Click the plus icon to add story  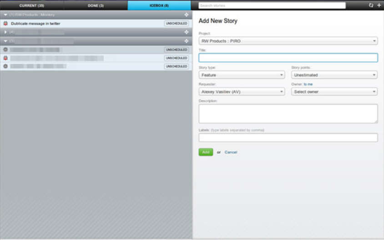[379, 5]
